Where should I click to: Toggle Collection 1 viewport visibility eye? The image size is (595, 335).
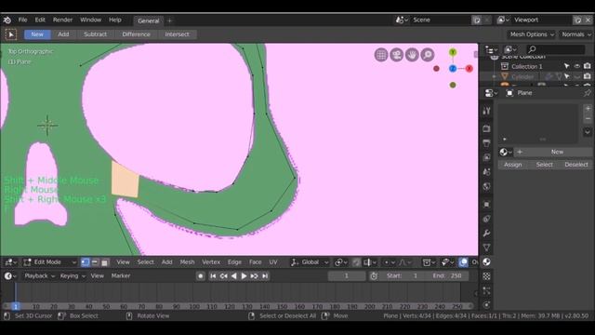tap(577, 66)
